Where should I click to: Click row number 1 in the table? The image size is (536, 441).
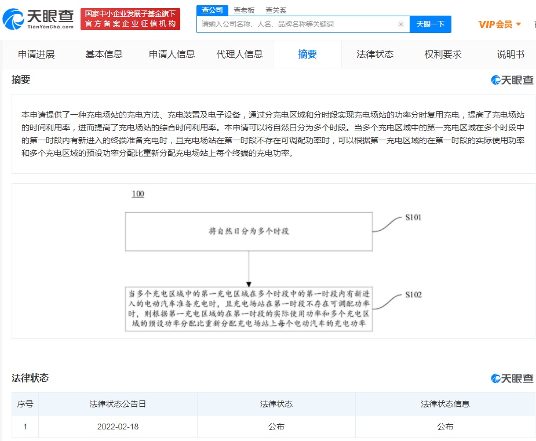click(x=25, y=427)
